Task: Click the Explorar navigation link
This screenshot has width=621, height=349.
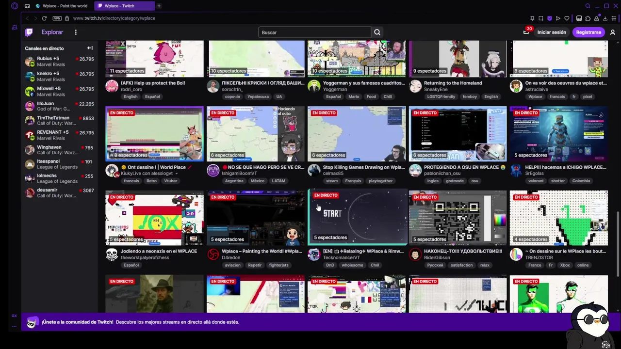Action: (x=52, y=32)
